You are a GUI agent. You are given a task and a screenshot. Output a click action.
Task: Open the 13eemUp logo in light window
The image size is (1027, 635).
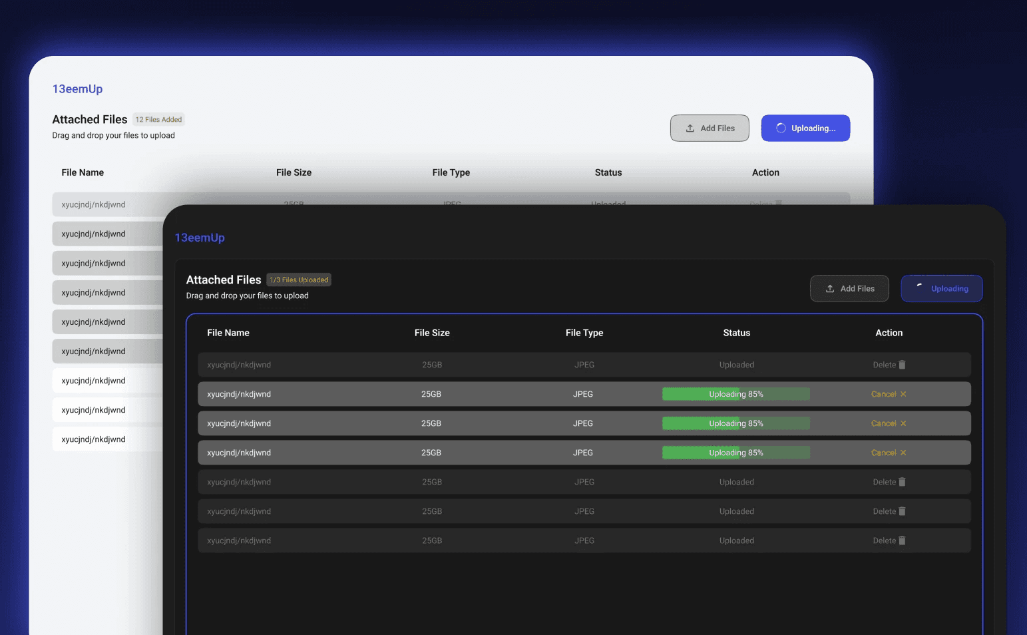[x=77, y=89]
